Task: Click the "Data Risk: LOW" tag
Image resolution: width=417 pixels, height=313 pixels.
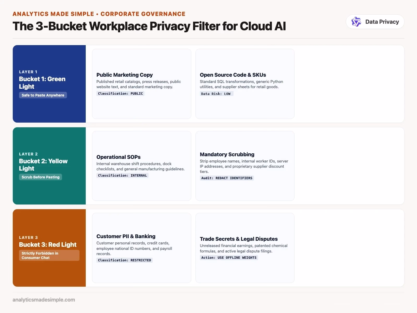Action: coord(216,94)
